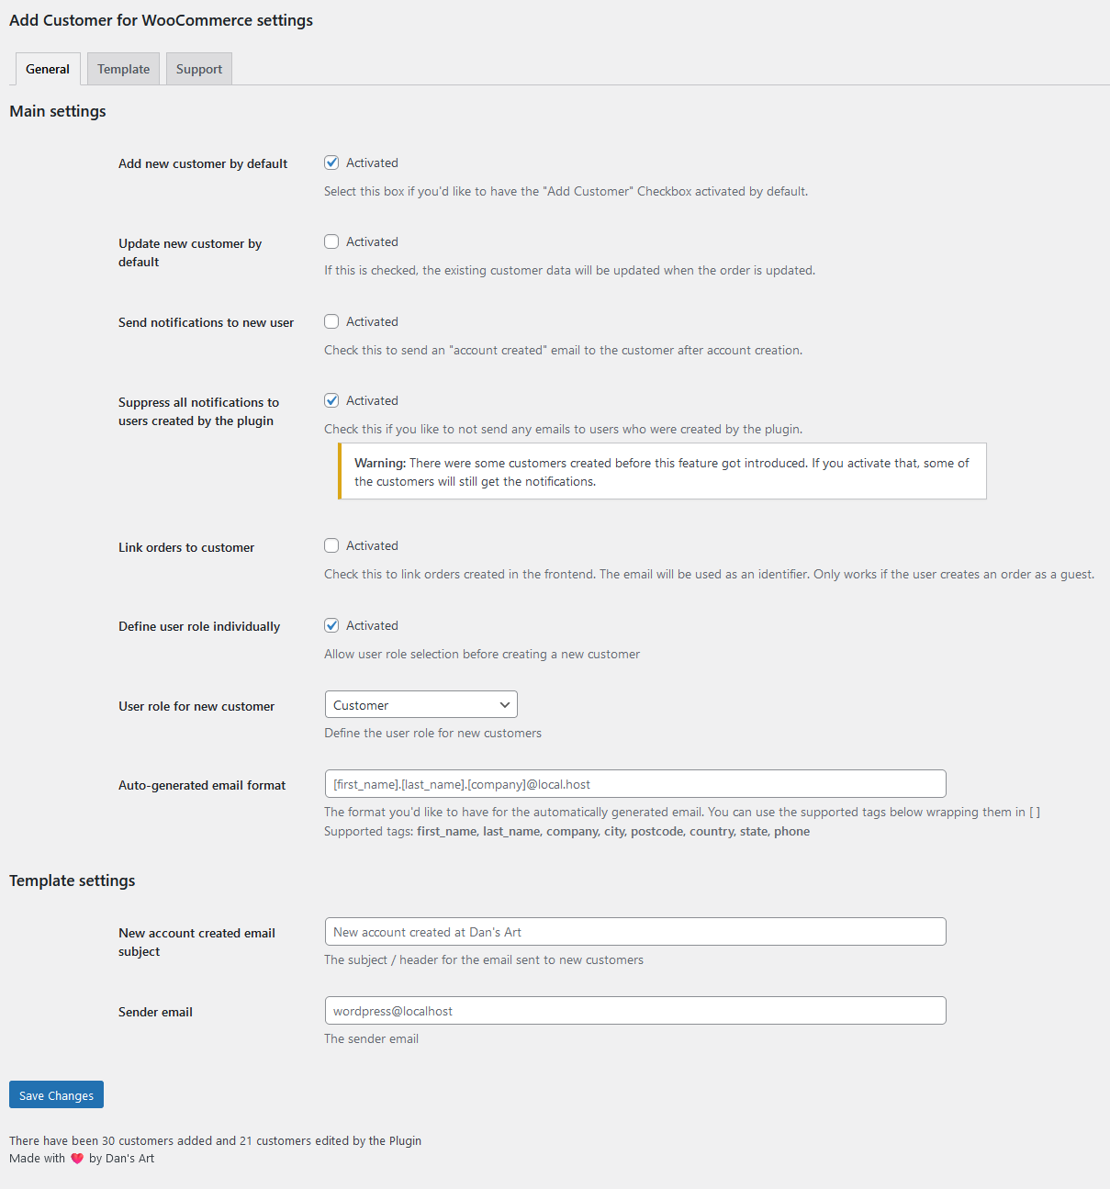Image resolution: width=1110 pixels, height=1189 pixels.
Task: Click the 'Link orders to customer' label
Action: [x=186, y=547]
